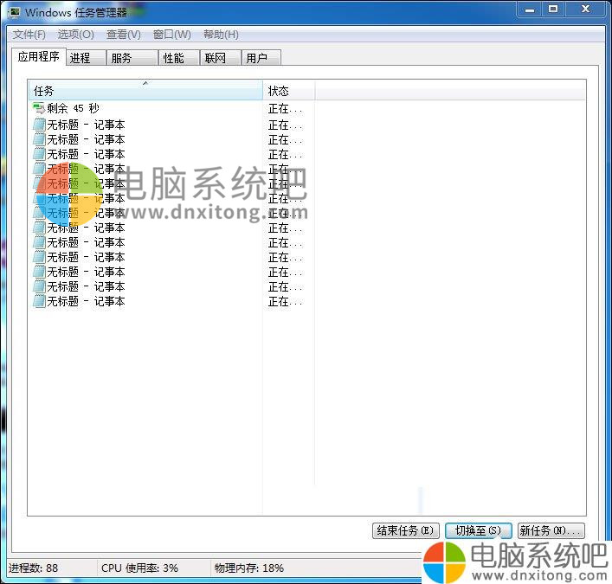
Task: Close the Windows 任务管理器 window
Action: (x=586, y=10)
